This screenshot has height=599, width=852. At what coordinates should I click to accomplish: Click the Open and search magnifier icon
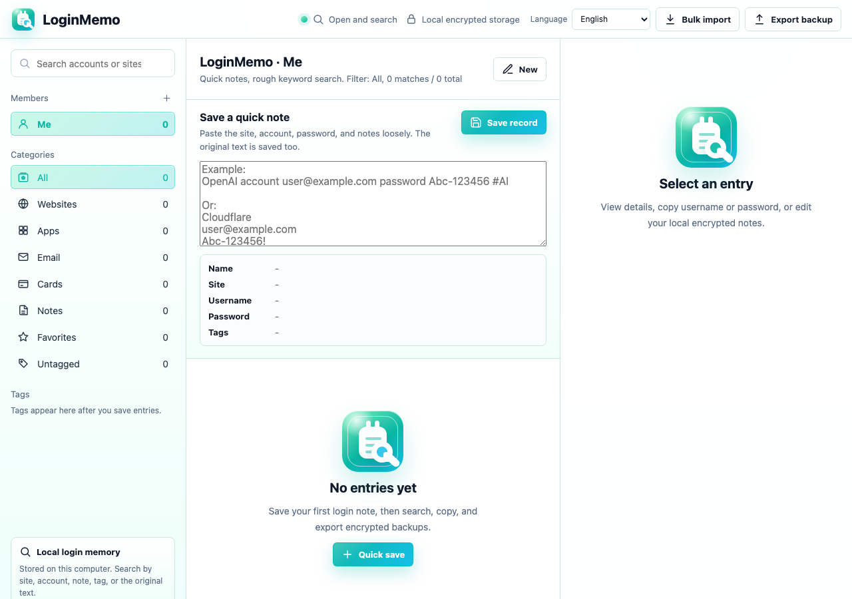[318, 19]
